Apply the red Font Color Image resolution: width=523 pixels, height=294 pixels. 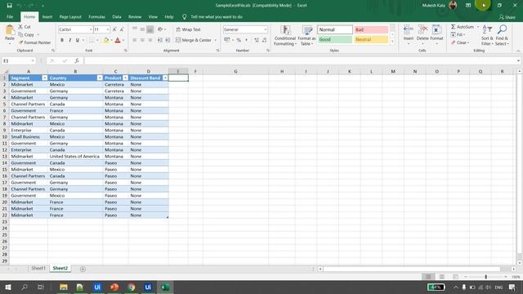pyautogui.click(x=118, y=40)
